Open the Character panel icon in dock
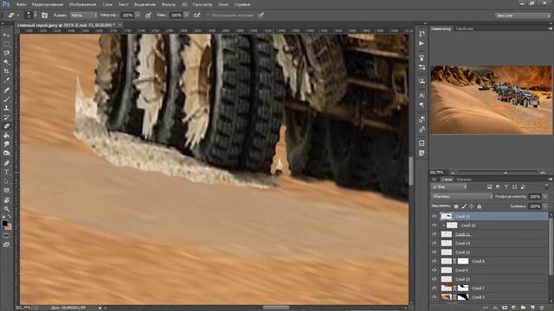 point(422,95)
